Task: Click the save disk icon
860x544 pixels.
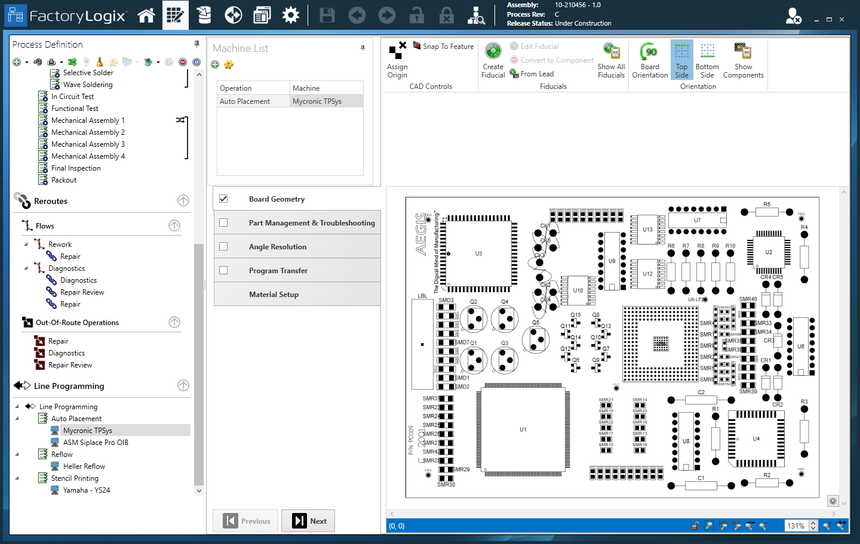Action: click(x=327, y=16)
